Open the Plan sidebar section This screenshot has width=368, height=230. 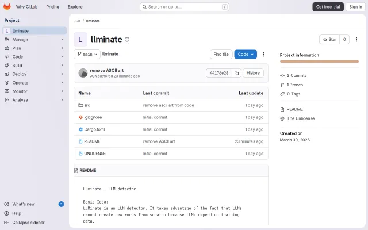click(34, 48)
